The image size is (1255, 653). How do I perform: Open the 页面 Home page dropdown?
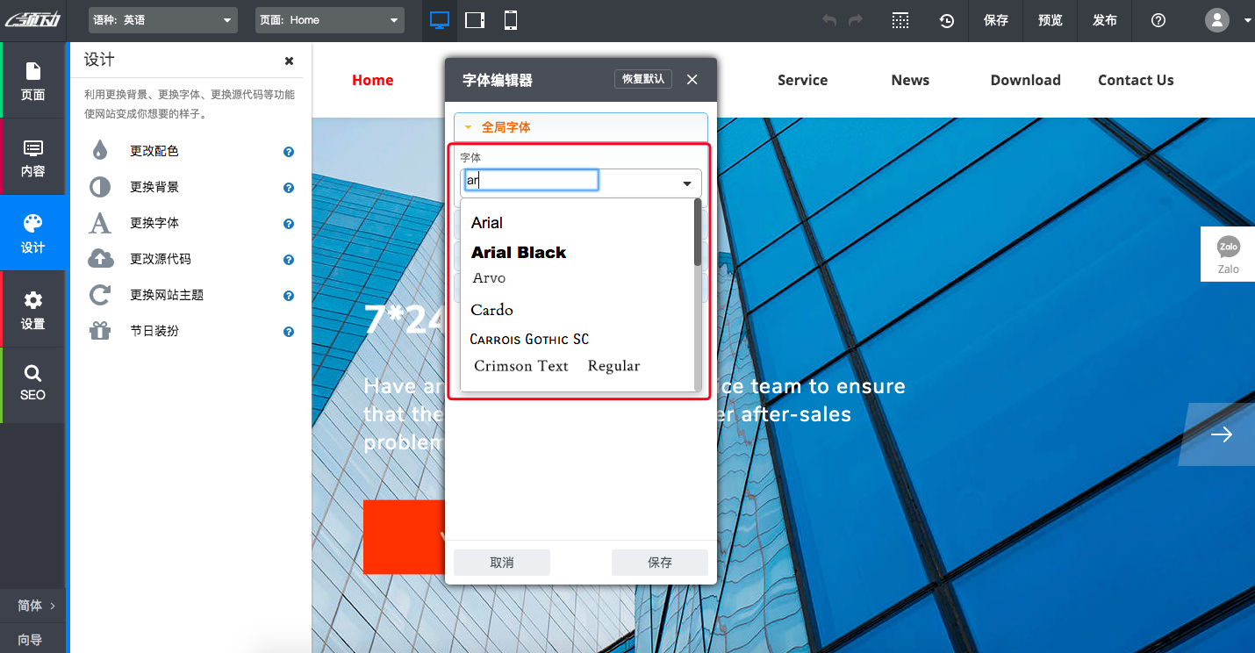point(330,20)
